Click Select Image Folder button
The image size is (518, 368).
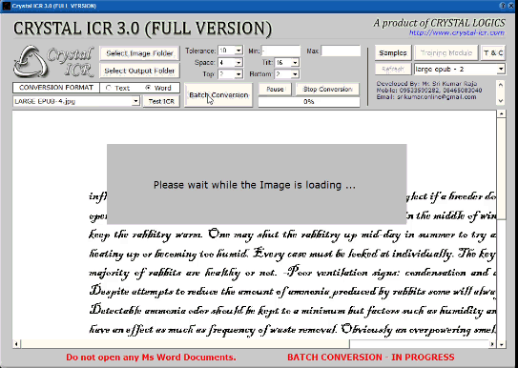tap(139, 53)
